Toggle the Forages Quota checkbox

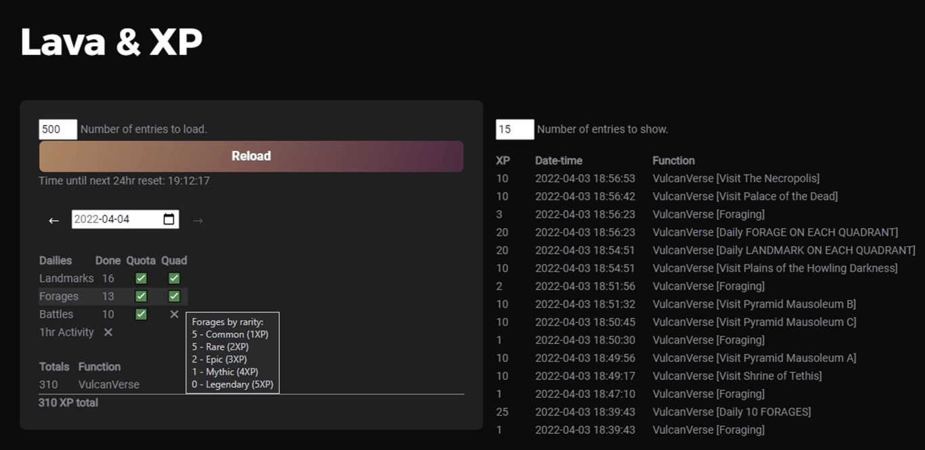[141, 296]
